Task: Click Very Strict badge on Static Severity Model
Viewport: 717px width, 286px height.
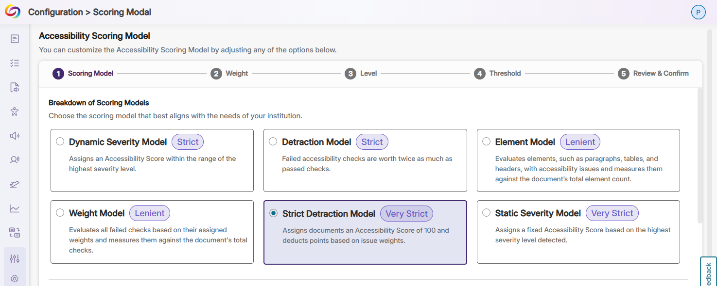Action: (612, 213)
